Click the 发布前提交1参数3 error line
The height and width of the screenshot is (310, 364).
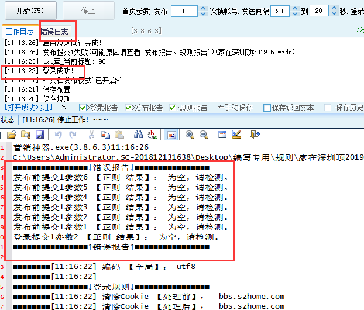coord(121,207)
